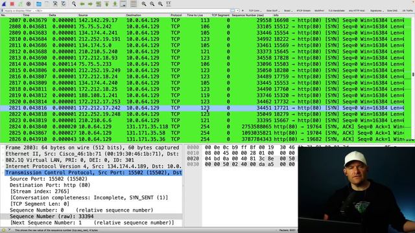The width and height of the screenshot is (415, 233).
Task: Save the capture file via the document icon
Action: pos(47,4)
